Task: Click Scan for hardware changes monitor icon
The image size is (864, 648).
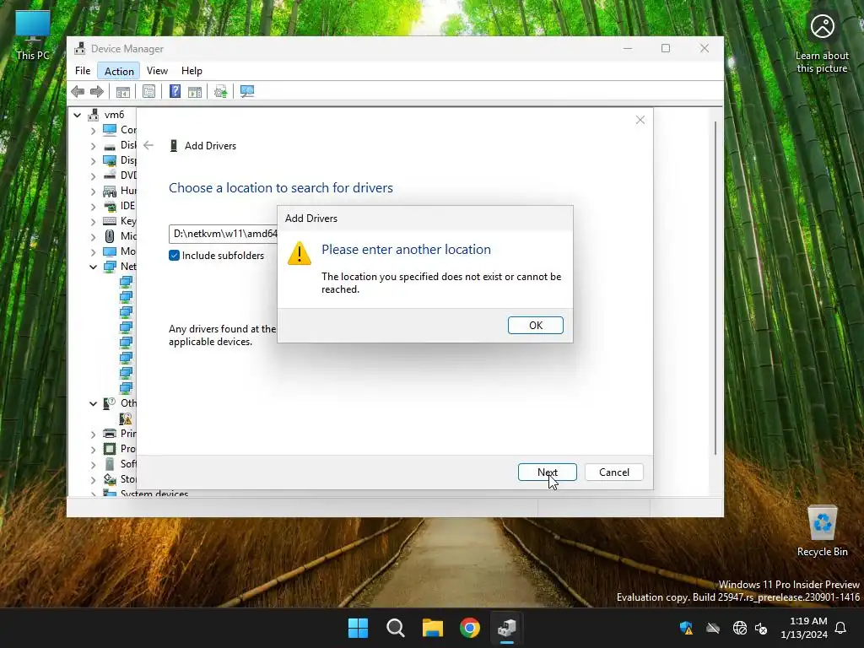Action: click(x=247, y=91)
